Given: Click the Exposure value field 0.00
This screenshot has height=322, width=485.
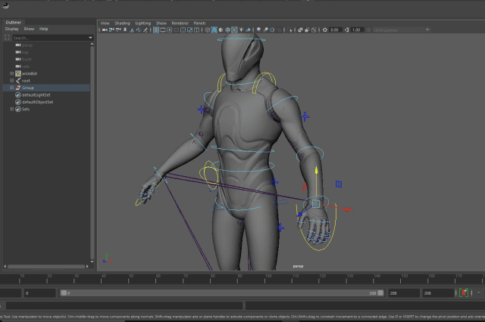Looking at the screenshot, I should point(335,30).
